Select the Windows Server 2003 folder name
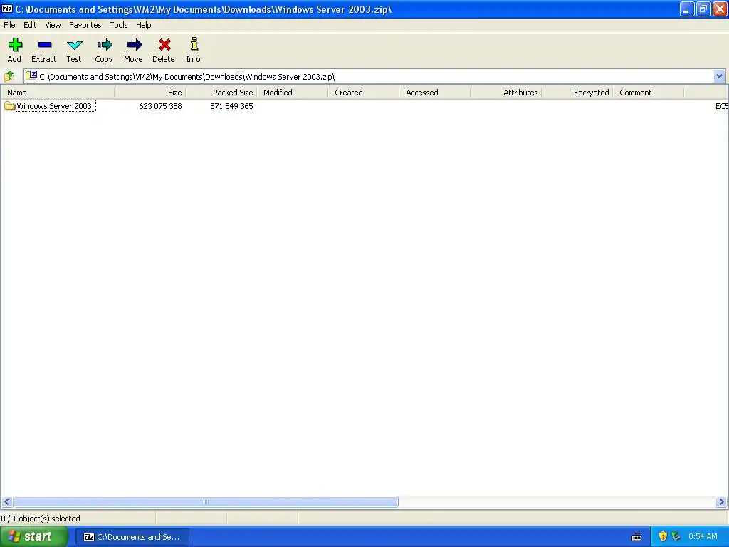The height and width of the screenshot is (547, 729). pyautogui.click(x=55, y=106)
